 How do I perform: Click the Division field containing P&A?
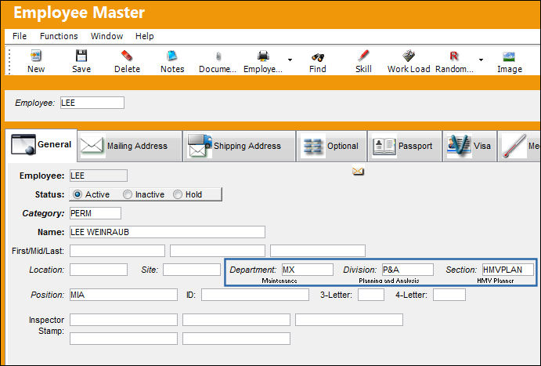pyautogui.click(x=408, y=270)
